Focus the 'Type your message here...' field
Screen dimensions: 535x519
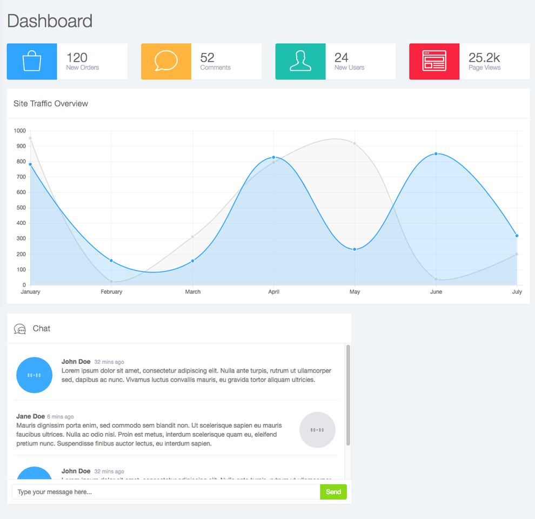tap(166, 491)
